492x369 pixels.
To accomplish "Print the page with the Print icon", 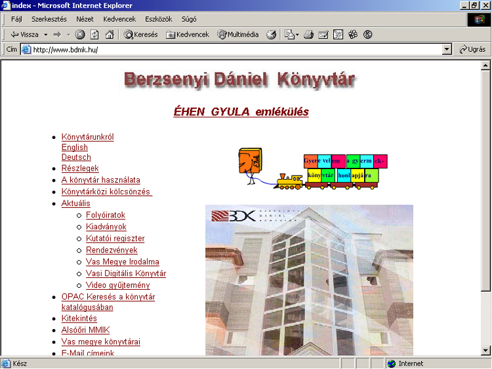I will coord(308,35).
